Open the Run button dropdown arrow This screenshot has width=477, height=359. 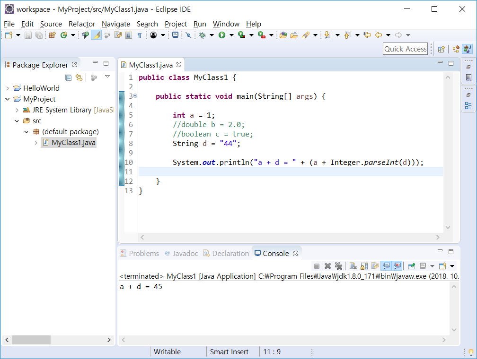click(231, 35)
